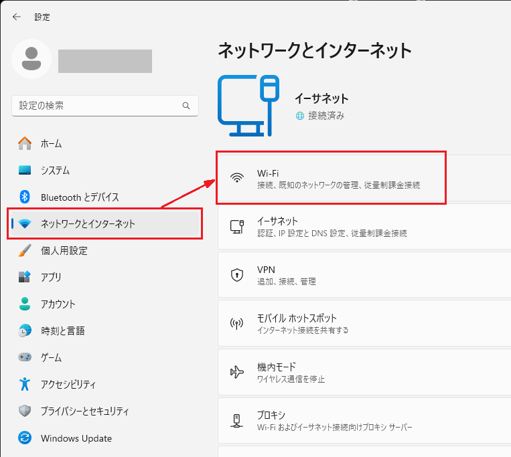Click the Bluetooth icon in sidebar
Viewport: 511px width, 457px height.
pyautogui.click(x=25, y=197)
